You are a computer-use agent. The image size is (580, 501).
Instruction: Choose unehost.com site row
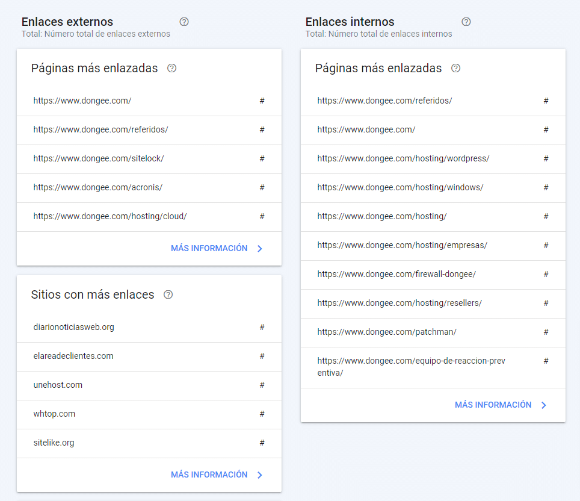(x=149, y=385)
